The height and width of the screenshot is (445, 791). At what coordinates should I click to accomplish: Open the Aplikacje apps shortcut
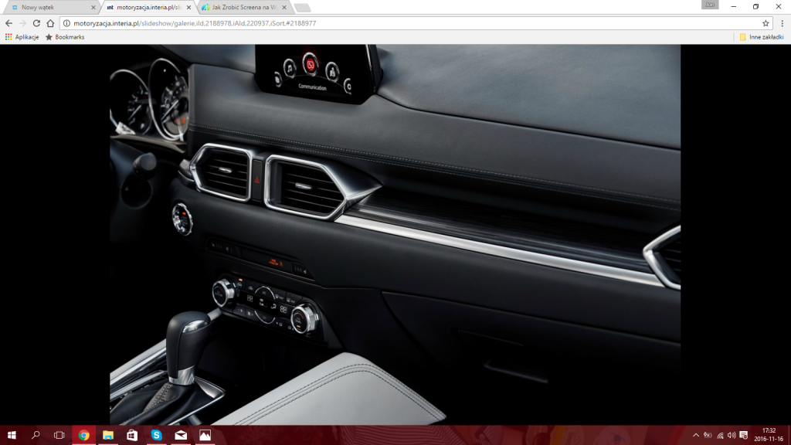[x=22, y=37]
